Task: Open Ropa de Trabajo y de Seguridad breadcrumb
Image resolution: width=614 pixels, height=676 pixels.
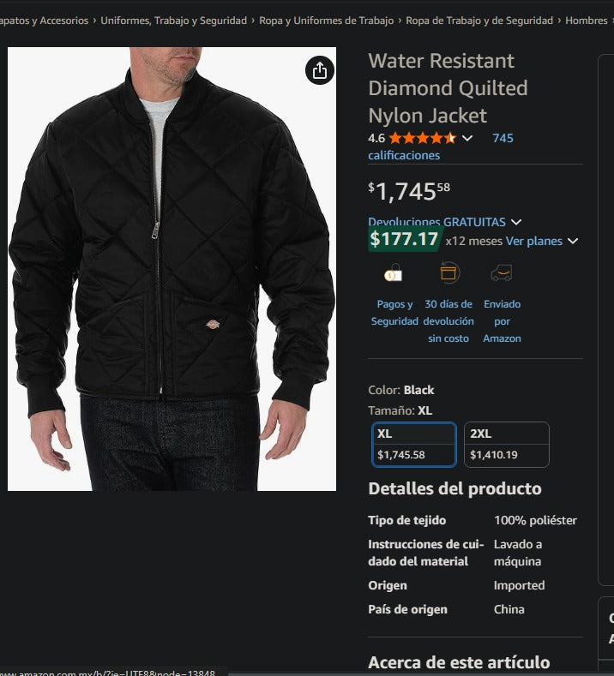Action: [479, 21]
